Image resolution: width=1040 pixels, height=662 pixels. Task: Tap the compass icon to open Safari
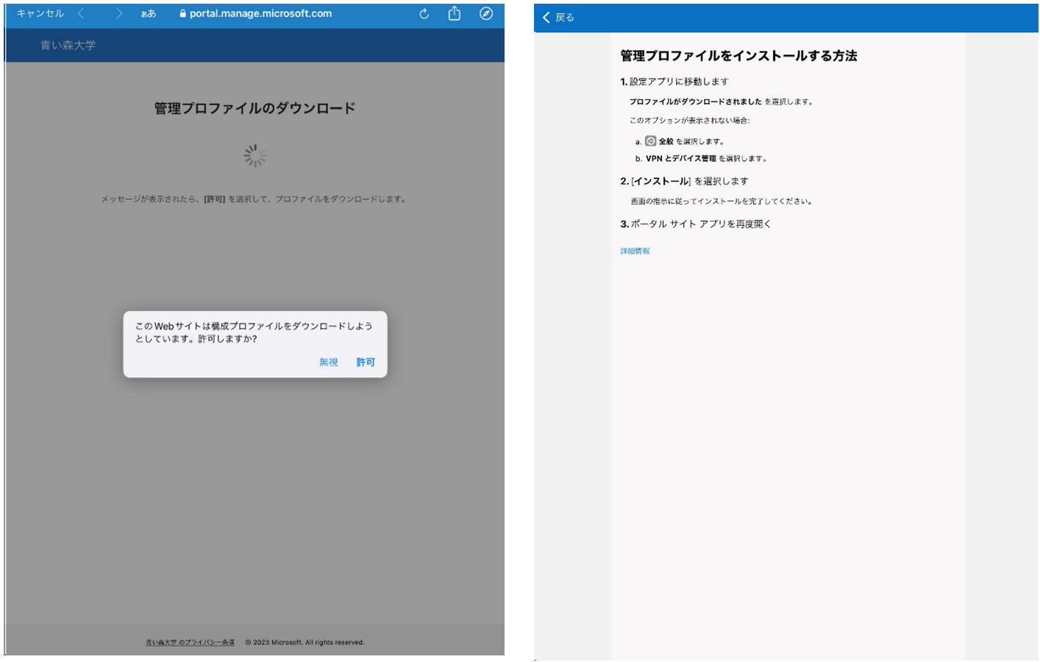pos(486,14)
